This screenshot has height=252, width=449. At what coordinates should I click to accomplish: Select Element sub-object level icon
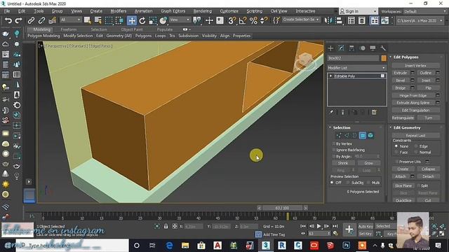click(370, 135)
